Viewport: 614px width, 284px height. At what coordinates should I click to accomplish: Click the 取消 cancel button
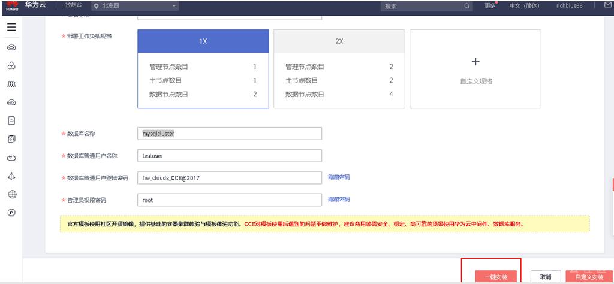[546, 277]
